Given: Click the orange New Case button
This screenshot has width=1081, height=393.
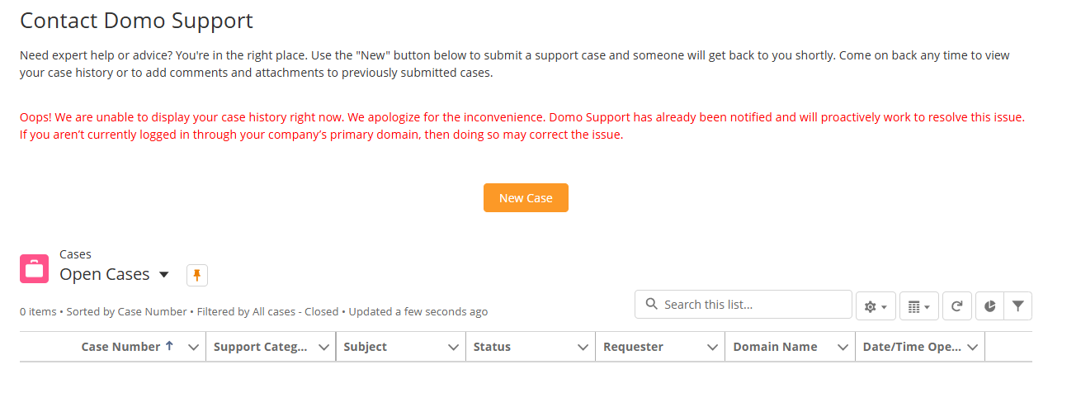Looking at the screenshot, I should (x=526, y=198).
